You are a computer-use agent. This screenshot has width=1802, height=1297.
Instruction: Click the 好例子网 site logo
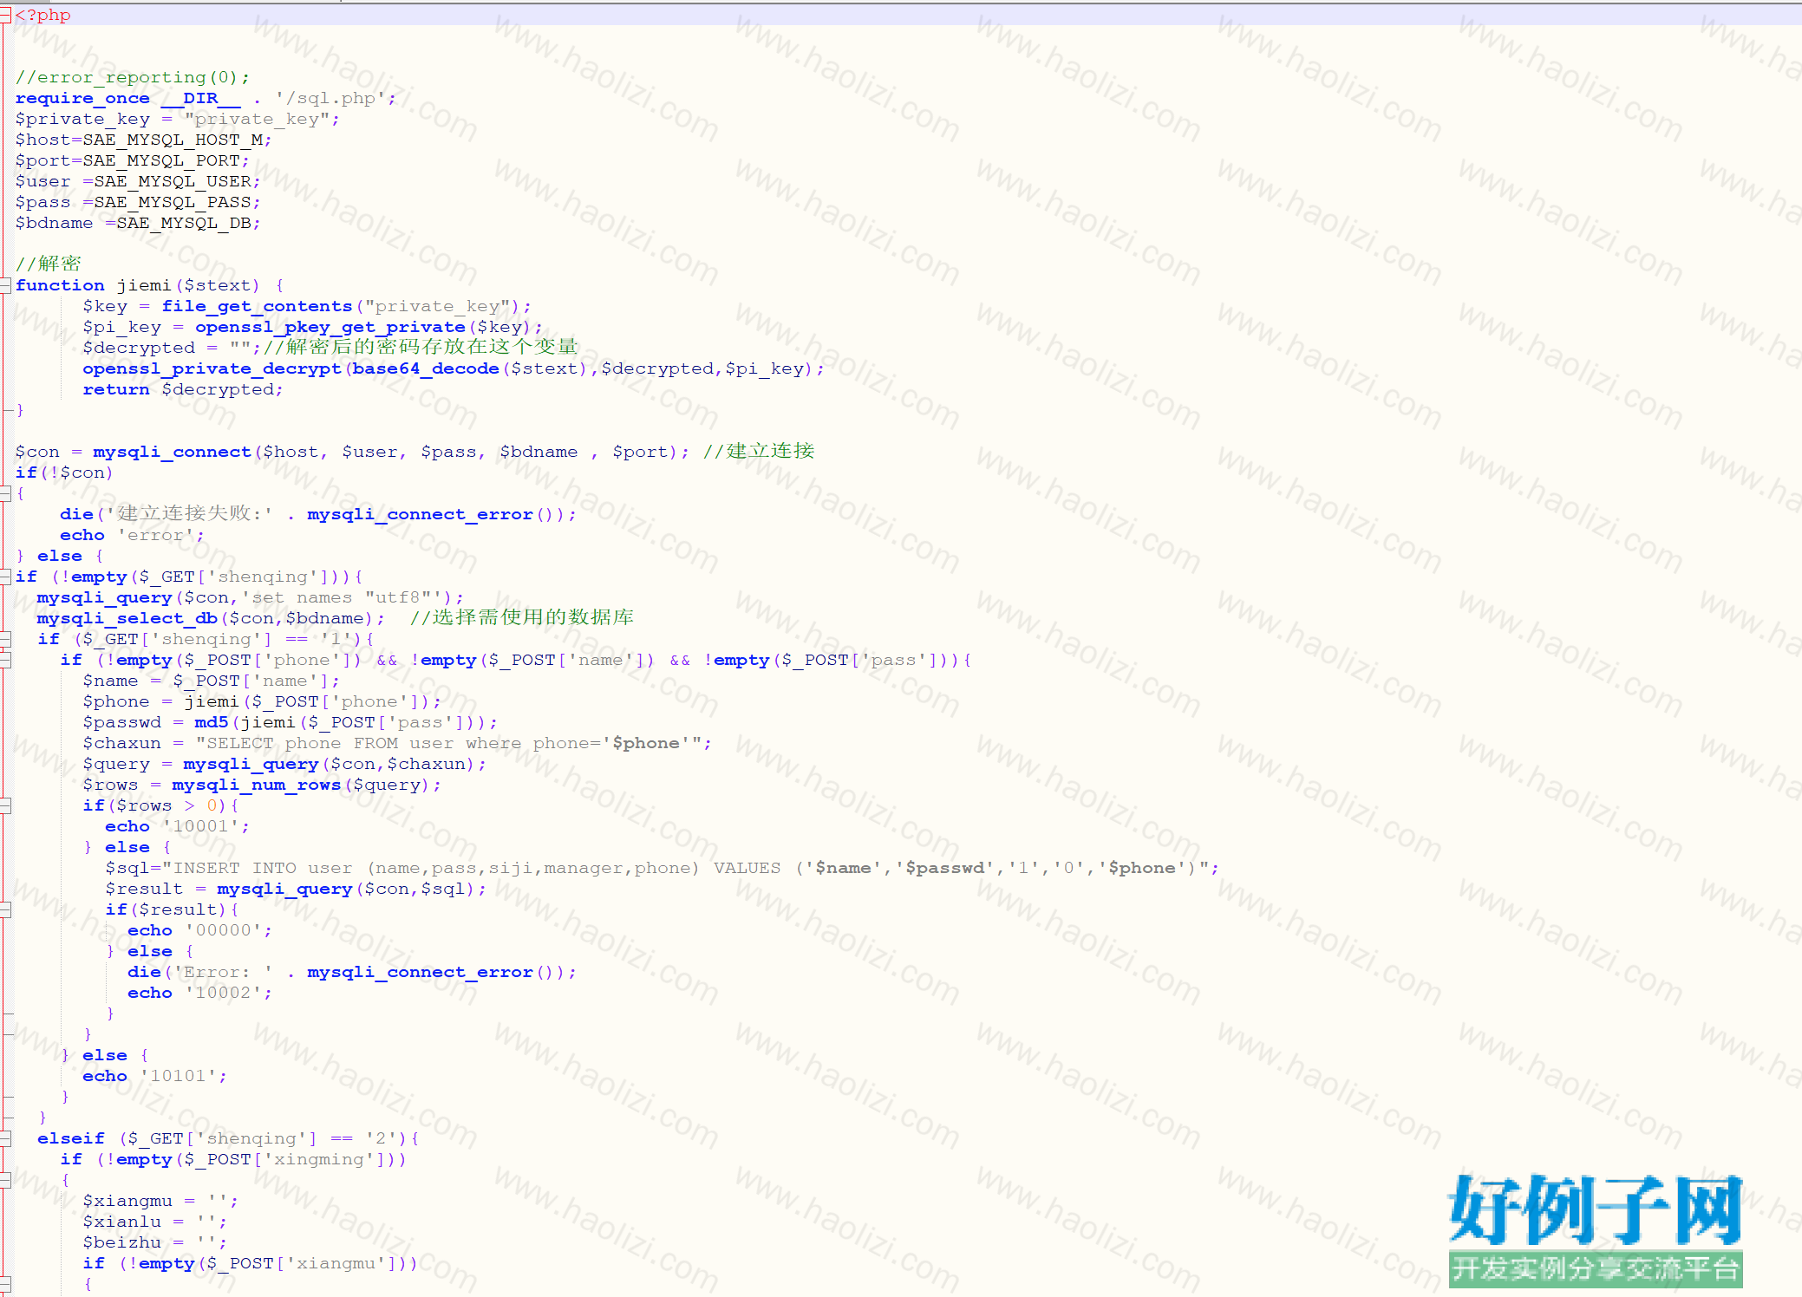coord(1596,1230)
